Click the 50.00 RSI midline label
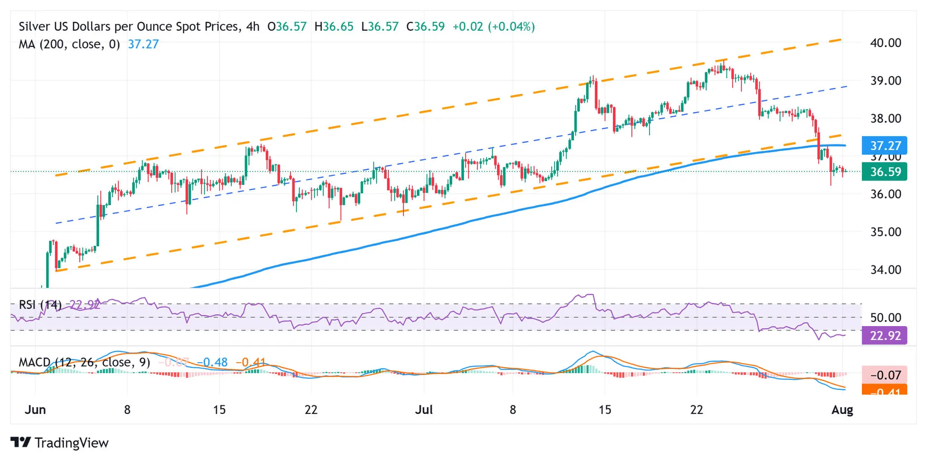 click(885, 317)
